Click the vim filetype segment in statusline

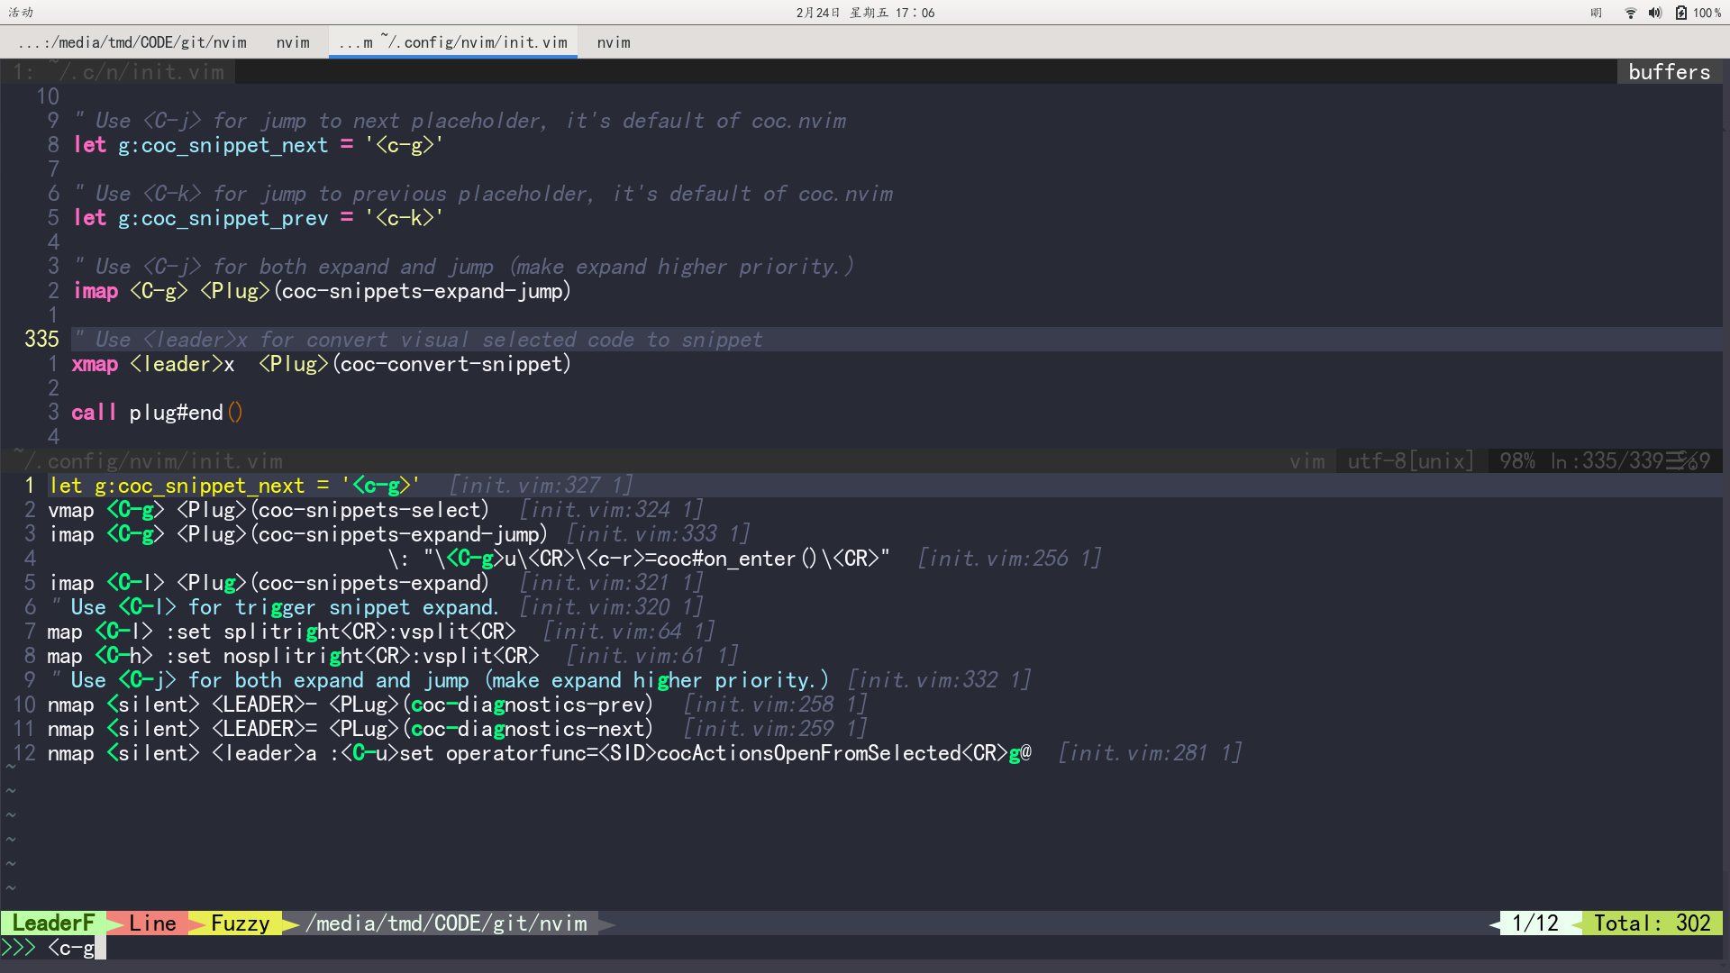[1307, 460]
